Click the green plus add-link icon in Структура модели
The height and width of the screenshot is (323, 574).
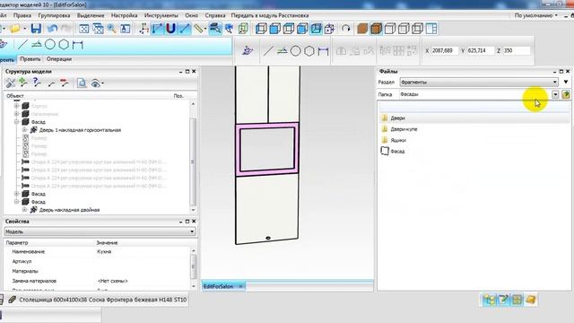coord(23,83)
